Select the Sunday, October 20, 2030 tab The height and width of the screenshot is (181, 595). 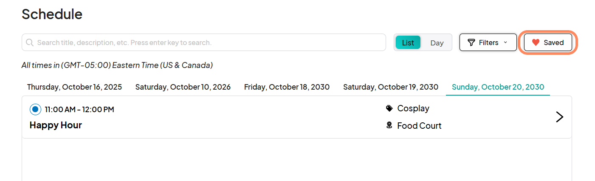(498, 87)
